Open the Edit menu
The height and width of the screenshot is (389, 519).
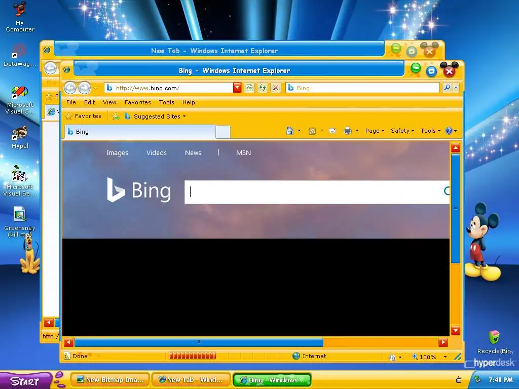pyautogui.click(x=89, y=102)
